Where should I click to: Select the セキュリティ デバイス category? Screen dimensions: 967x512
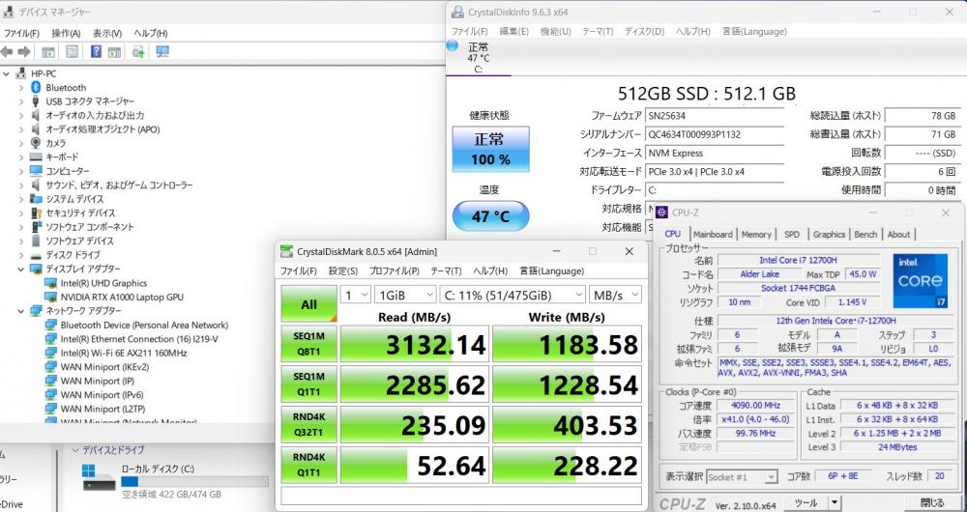click(x=80, y=213)
